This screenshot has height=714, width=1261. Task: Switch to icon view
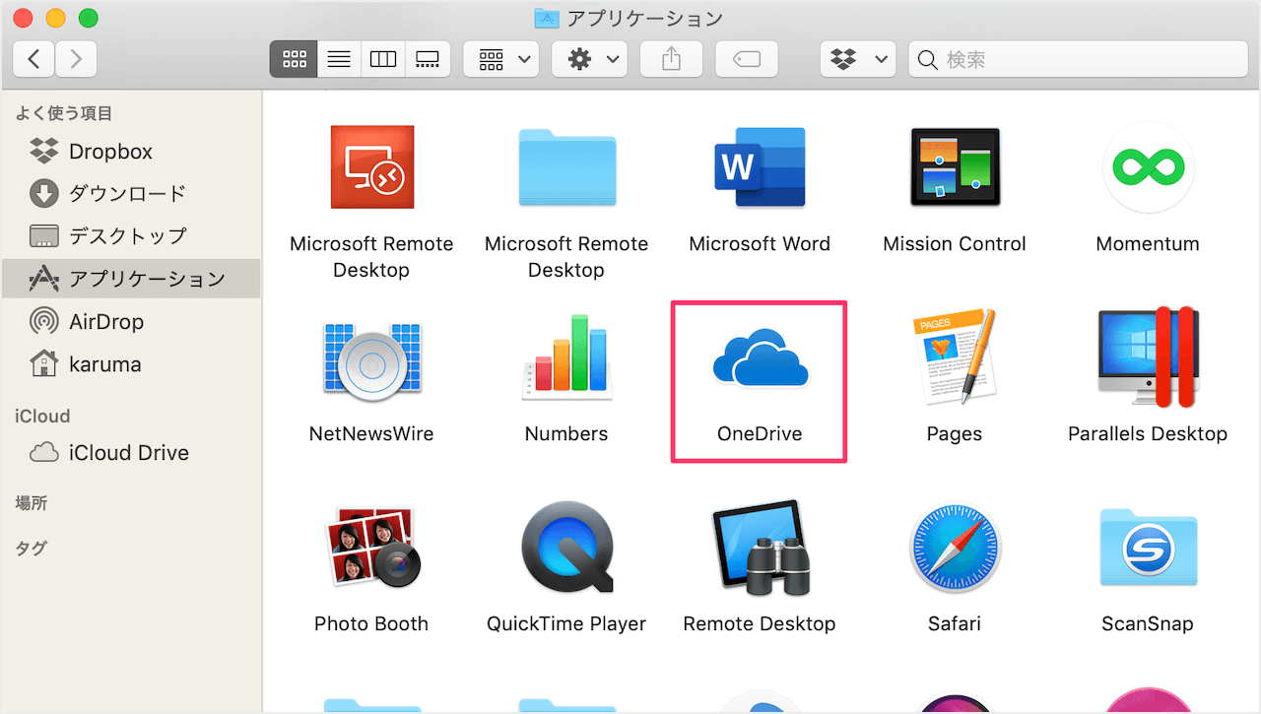tap(294, 59)
